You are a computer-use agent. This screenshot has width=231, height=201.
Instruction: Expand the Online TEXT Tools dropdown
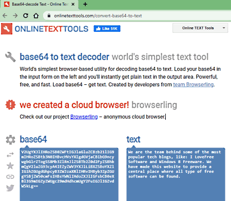tap(200, 28)
